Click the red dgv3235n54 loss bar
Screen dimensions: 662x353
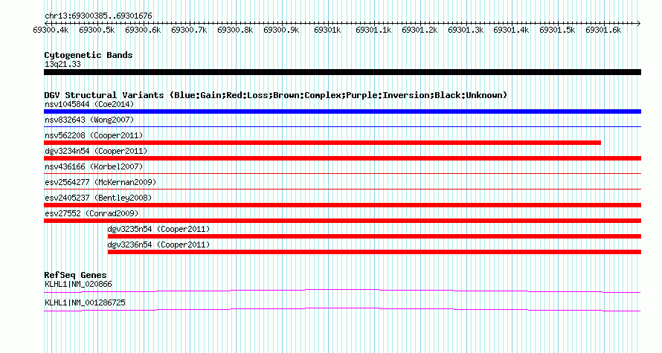pyautogui.click(x=374, y=236)
